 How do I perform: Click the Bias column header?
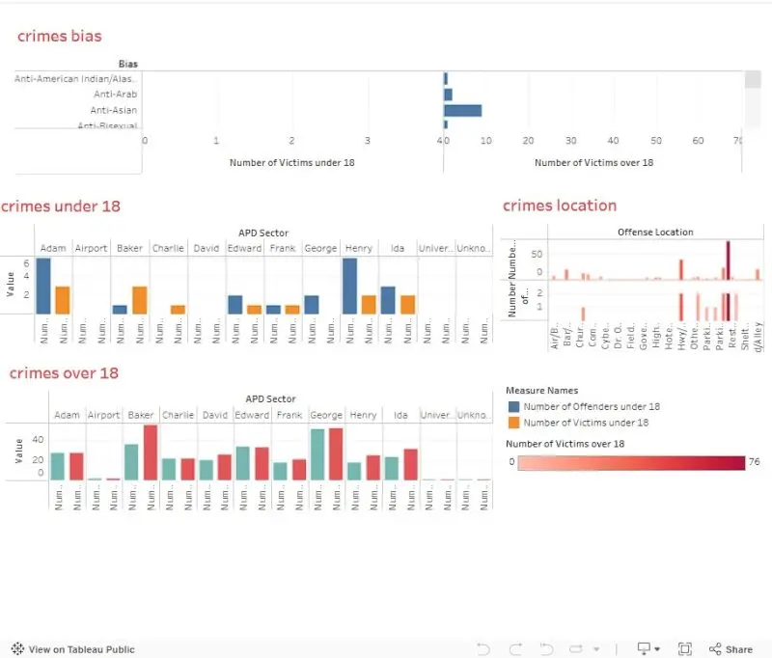128,64
